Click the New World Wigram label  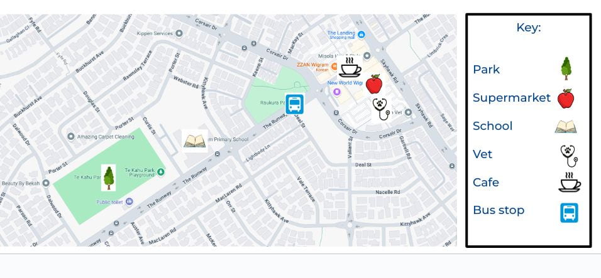click(x=345, y=83)
